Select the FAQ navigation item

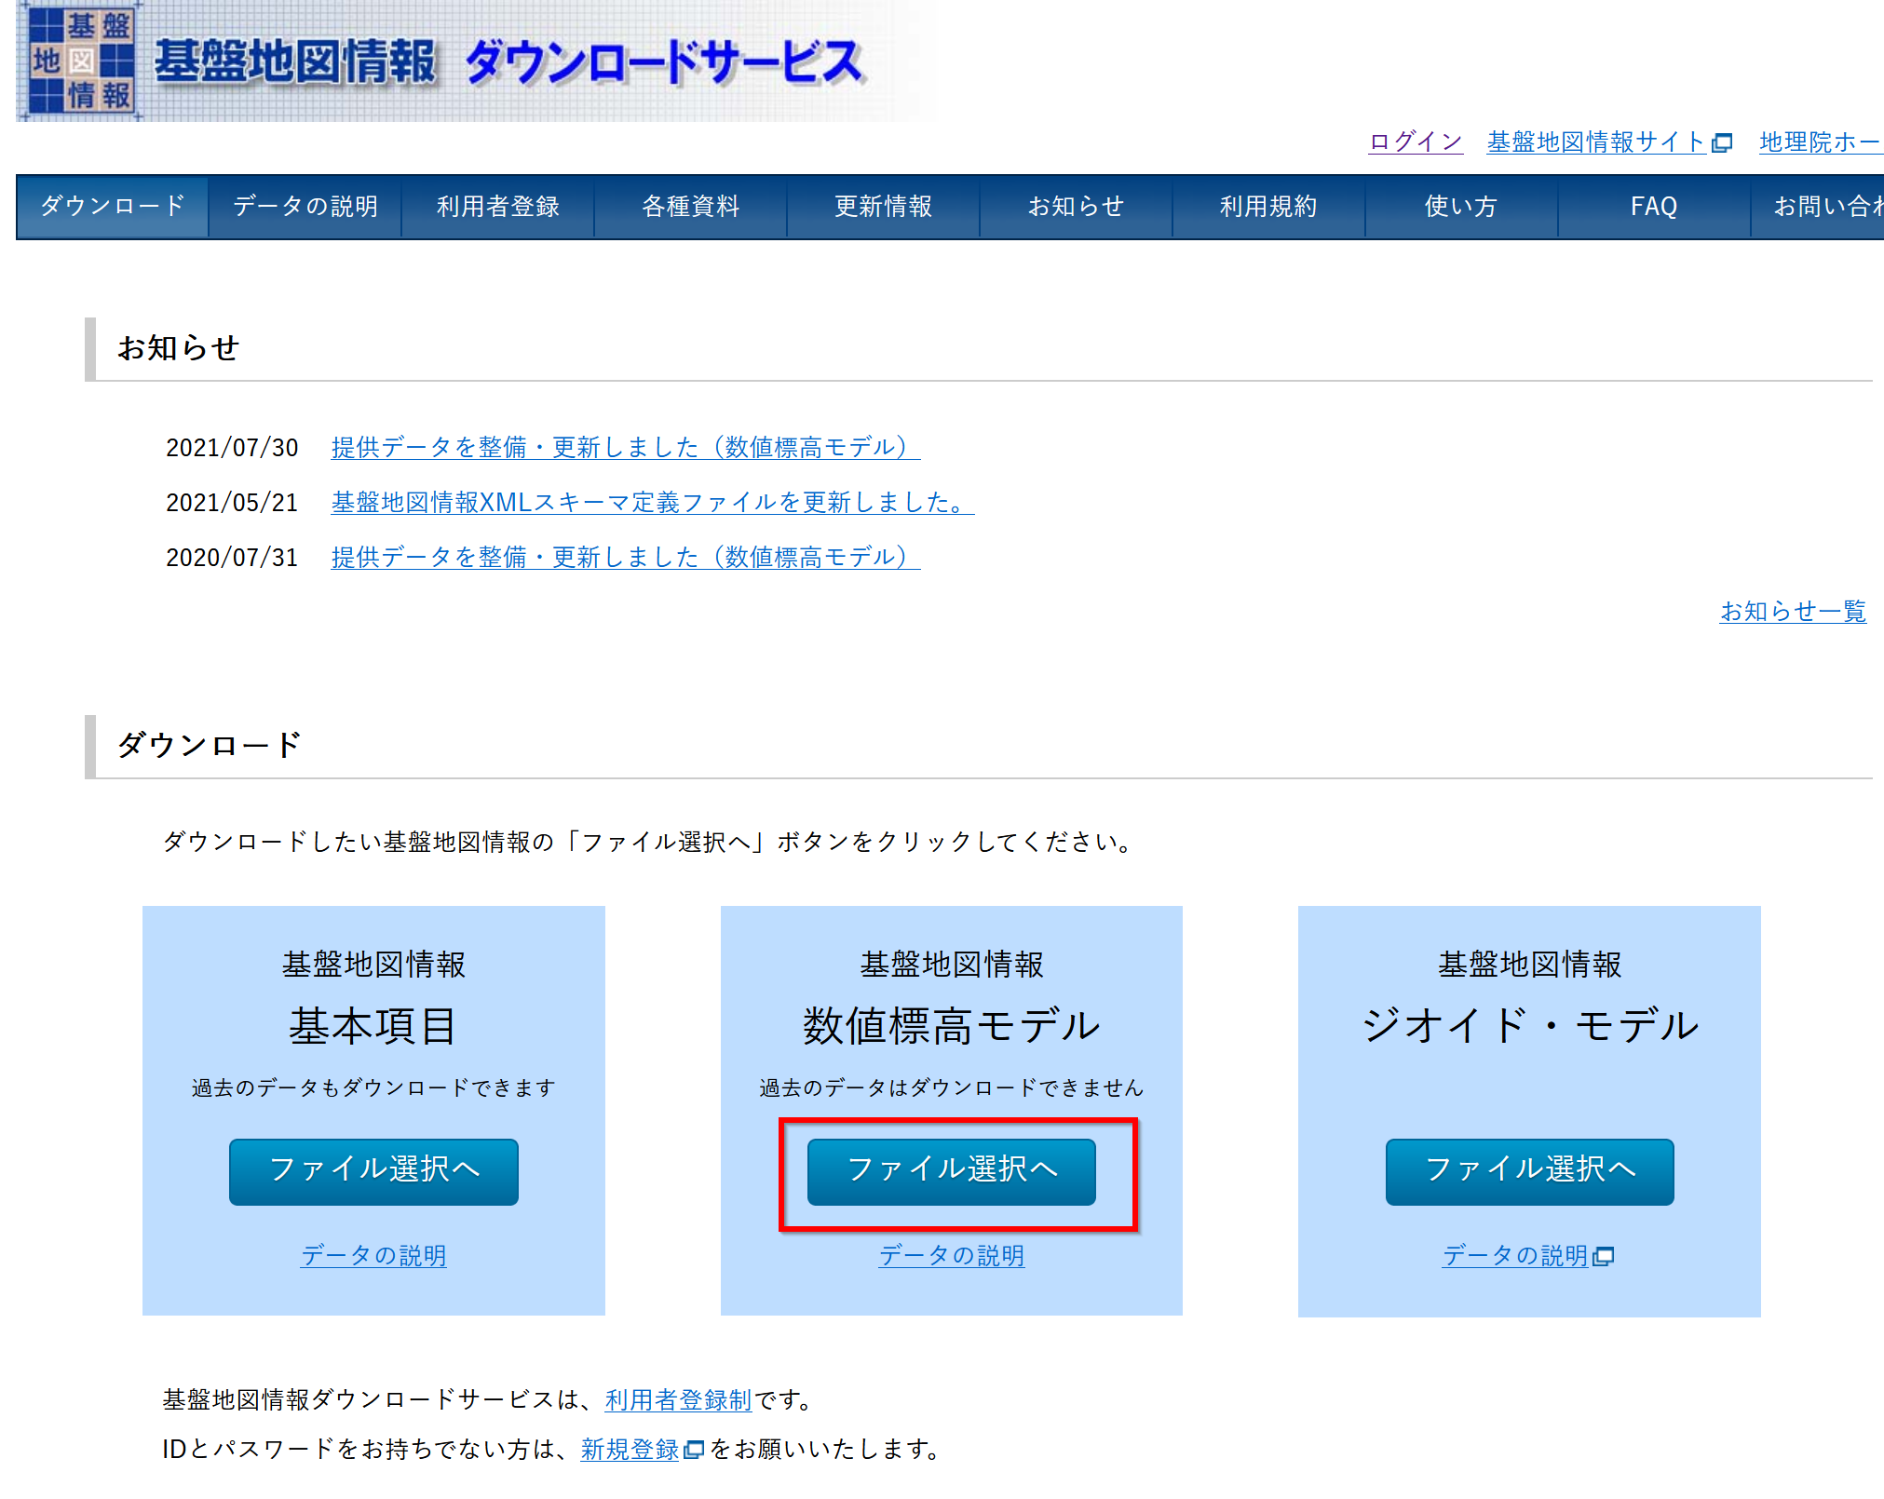(1654, 206)
